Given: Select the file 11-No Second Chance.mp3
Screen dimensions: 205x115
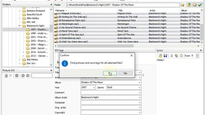Looking at the screenshot, I should 72,27.
